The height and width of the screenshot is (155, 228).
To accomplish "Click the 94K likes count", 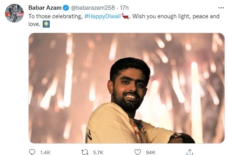I will 151,153.
